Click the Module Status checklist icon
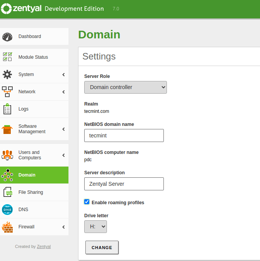Image resolution: width=260 pixels, height=261 pixels. point(7,57)
